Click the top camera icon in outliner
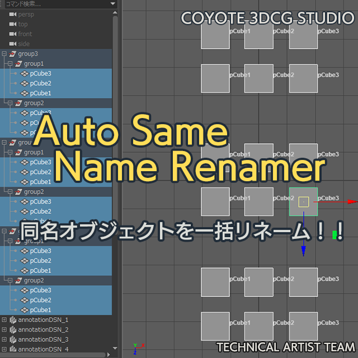This screenshot has height=358, width=358. point(12,24)
